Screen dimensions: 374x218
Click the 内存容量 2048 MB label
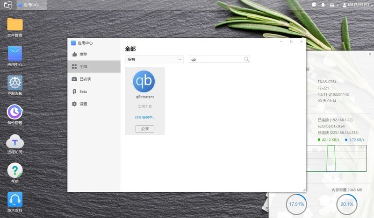pos(347,190)
